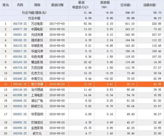Select the name cell 中南文化

point(37,79)
